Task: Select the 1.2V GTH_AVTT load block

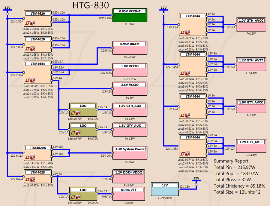Action: click(251, 64)
